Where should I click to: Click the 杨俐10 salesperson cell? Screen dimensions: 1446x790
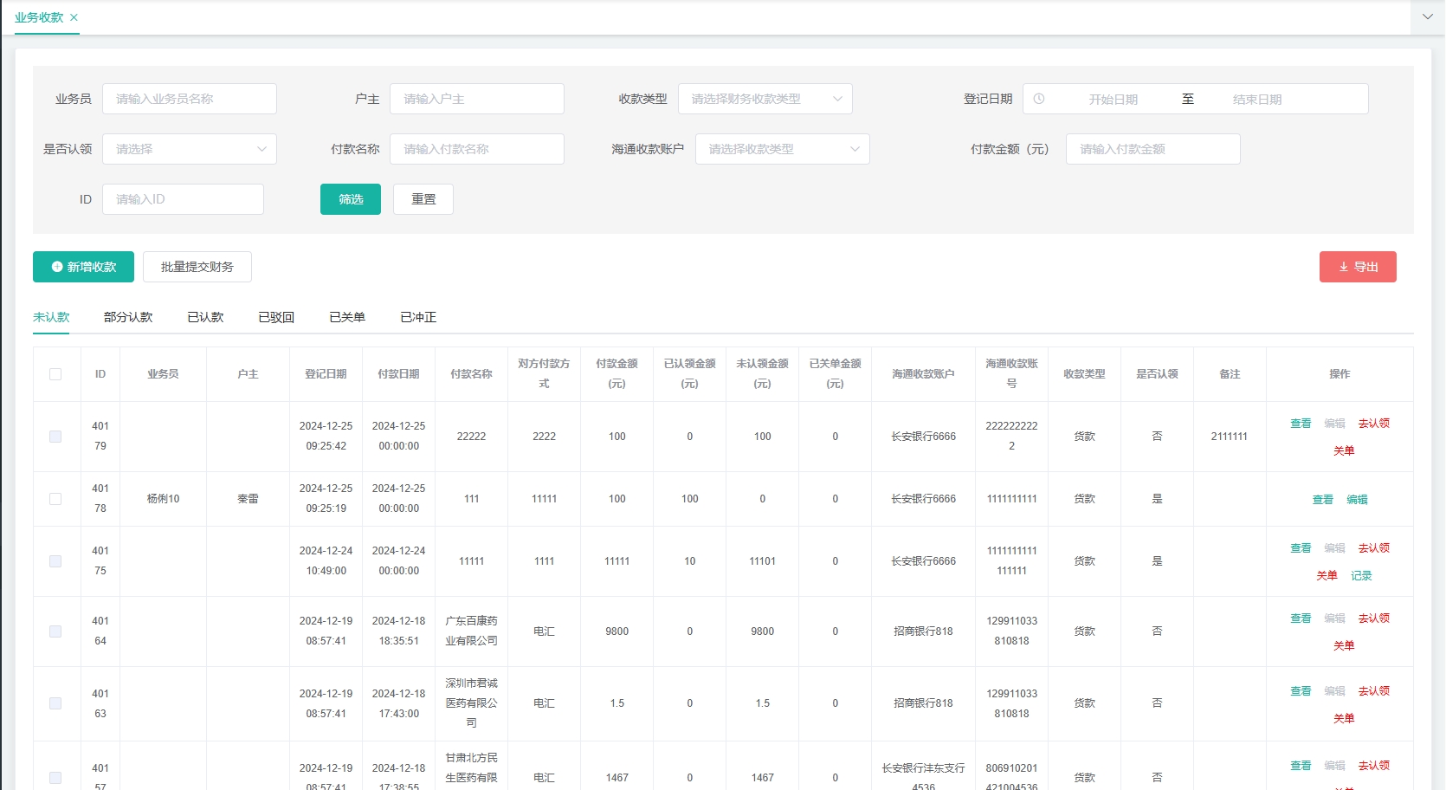[163, 499]
